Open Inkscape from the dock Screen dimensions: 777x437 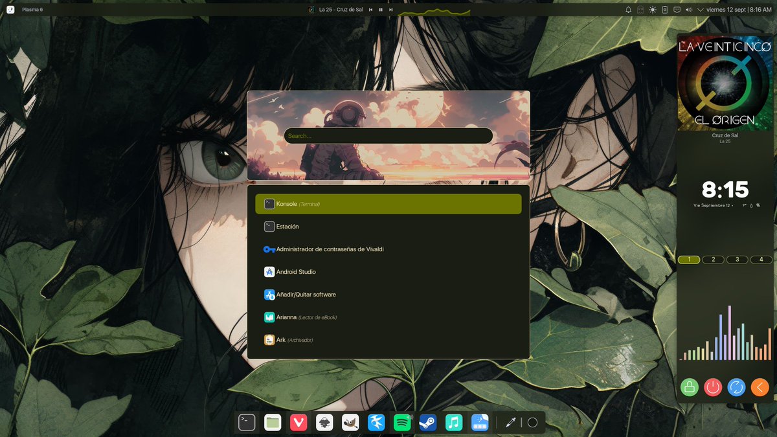click(324, 422)
